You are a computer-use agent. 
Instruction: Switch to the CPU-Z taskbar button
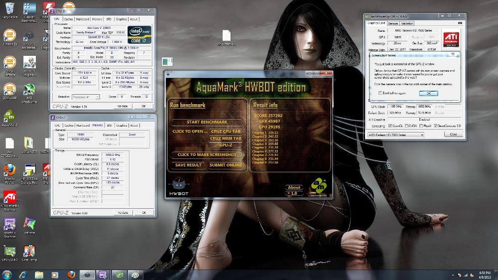tap(103, 275)
